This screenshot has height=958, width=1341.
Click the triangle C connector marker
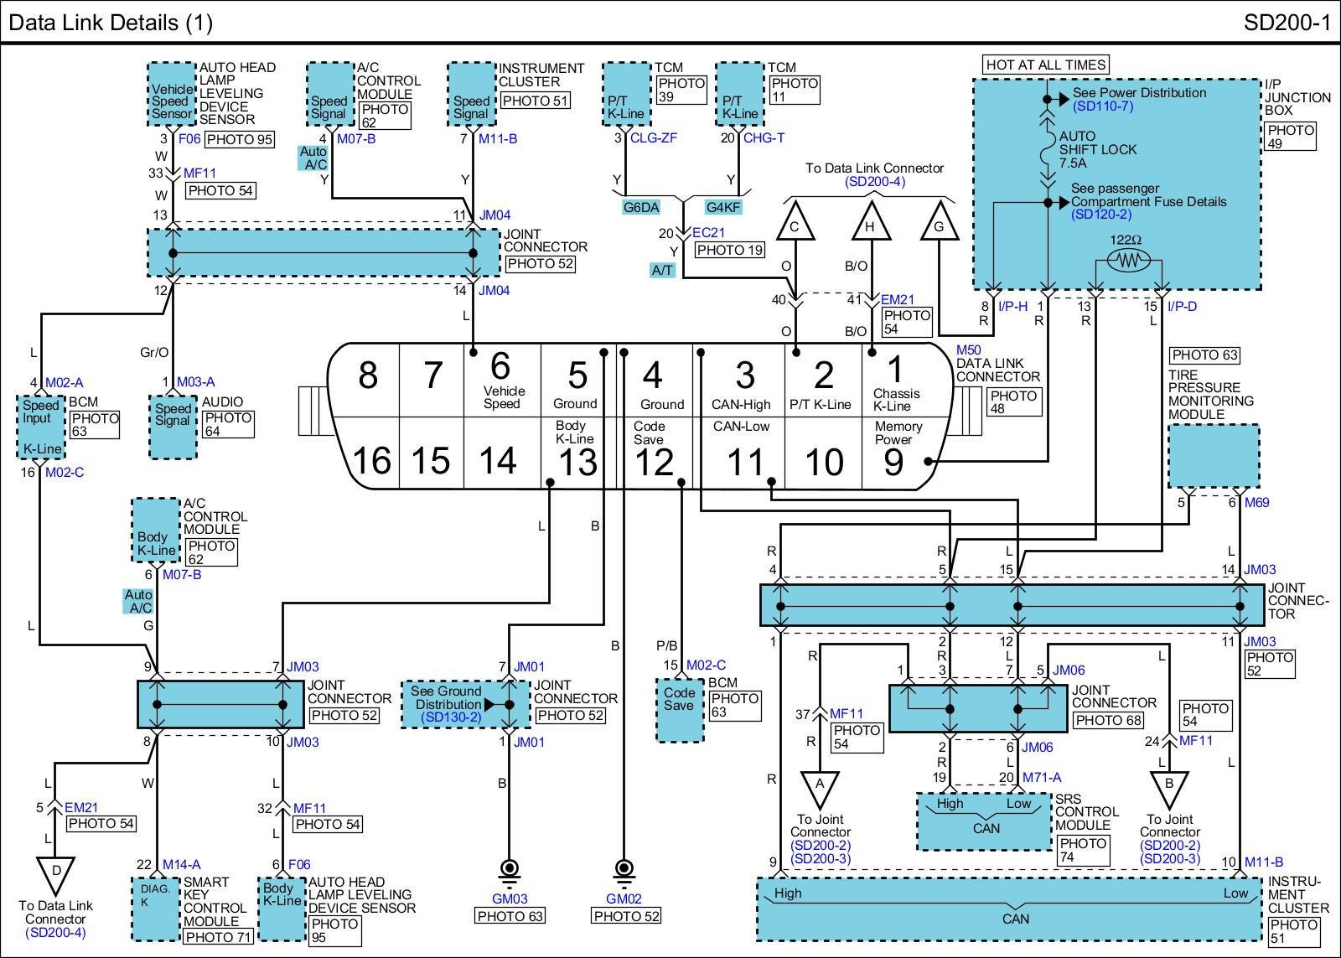coord(795,225)
